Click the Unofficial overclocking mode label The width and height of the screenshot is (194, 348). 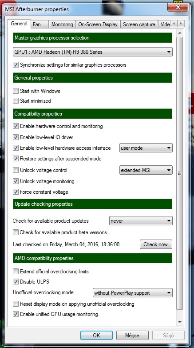pos(43,292)
